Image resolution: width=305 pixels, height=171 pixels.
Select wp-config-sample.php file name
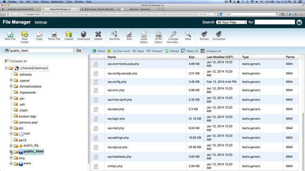[x=122, y=74]
